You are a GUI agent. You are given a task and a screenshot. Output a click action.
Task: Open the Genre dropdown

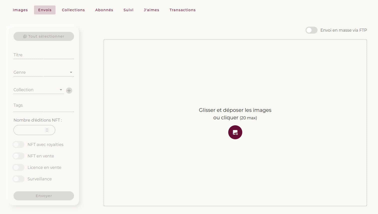pos(43,72)
